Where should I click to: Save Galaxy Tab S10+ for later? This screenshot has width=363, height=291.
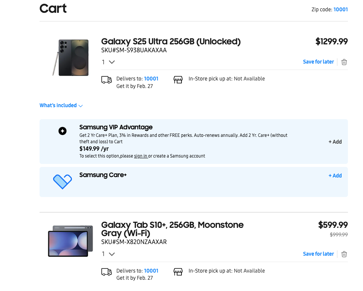[318, 254]
